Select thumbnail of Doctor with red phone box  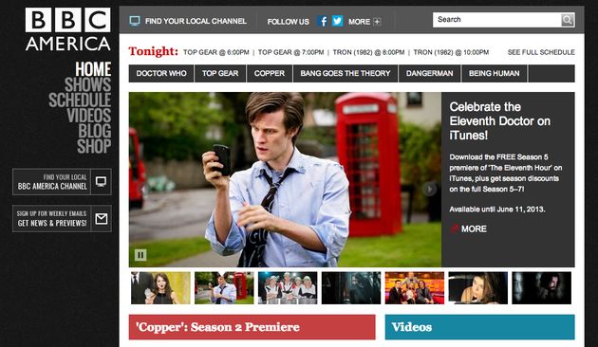click(x=224, y=288)
